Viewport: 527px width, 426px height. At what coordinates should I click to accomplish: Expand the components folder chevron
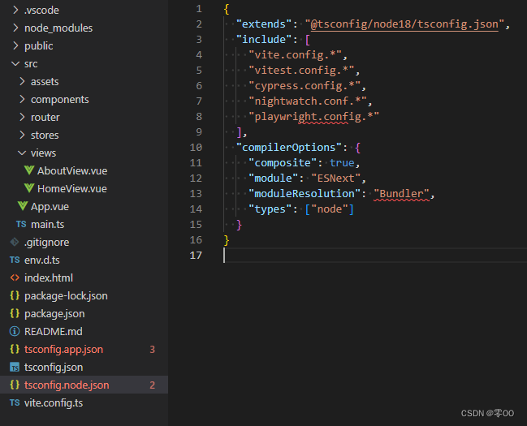(22, 99)
